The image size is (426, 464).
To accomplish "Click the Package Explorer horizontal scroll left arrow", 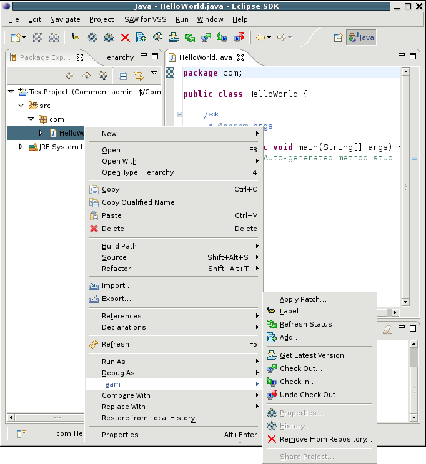I will coord(11,418).
